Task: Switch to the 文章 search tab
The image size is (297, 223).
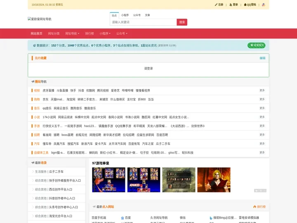Action: (147, 15)
